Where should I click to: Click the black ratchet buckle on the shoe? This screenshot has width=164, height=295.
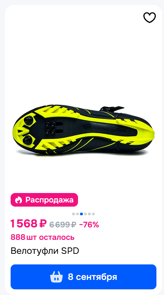112,109
